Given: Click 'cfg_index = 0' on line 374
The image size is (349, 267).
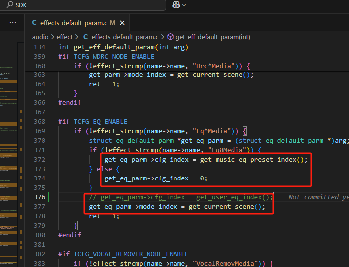Looking at the screenshot, I should (180, 178).
